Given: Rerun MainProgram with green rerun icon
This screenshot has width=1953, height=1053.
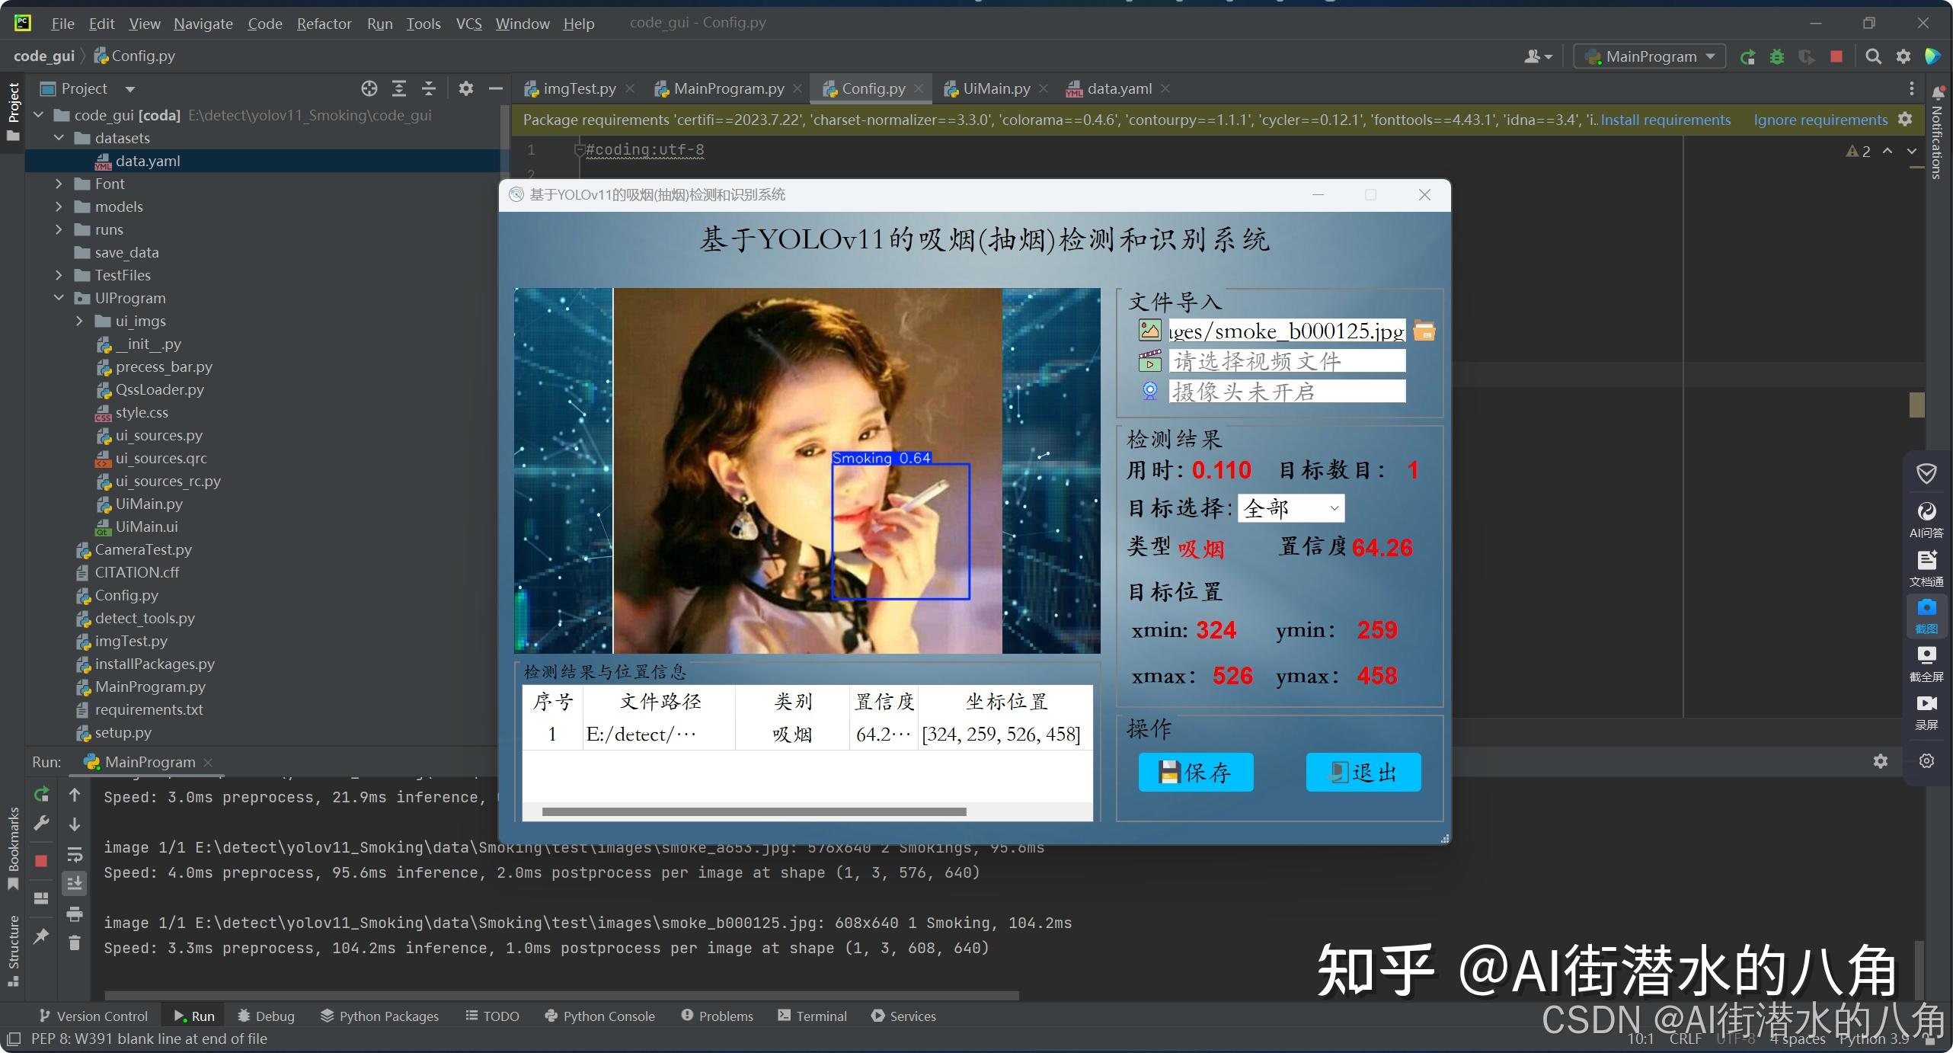Looking at the screenshot, I should 1748,56.
